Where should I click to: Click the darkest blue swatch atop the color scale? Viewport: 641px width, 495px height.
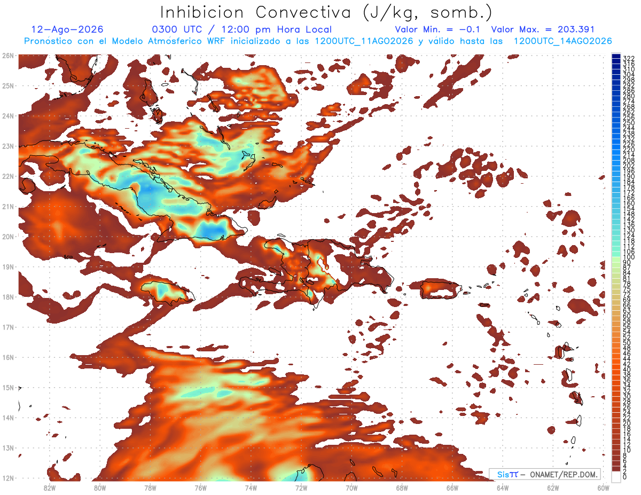click(616, 56)
